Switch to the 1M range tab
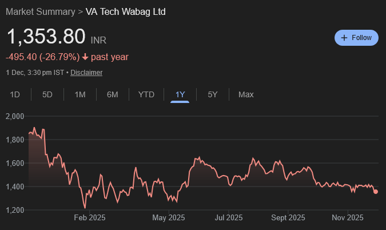The height and width of the screenshot is (230, 386). pyautogui.click(x=80, y=94)
